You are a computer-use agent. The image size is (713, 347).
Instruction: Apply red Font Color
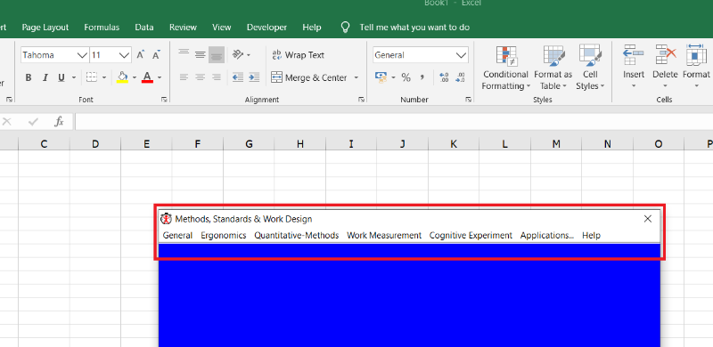(x=147, y=77)
